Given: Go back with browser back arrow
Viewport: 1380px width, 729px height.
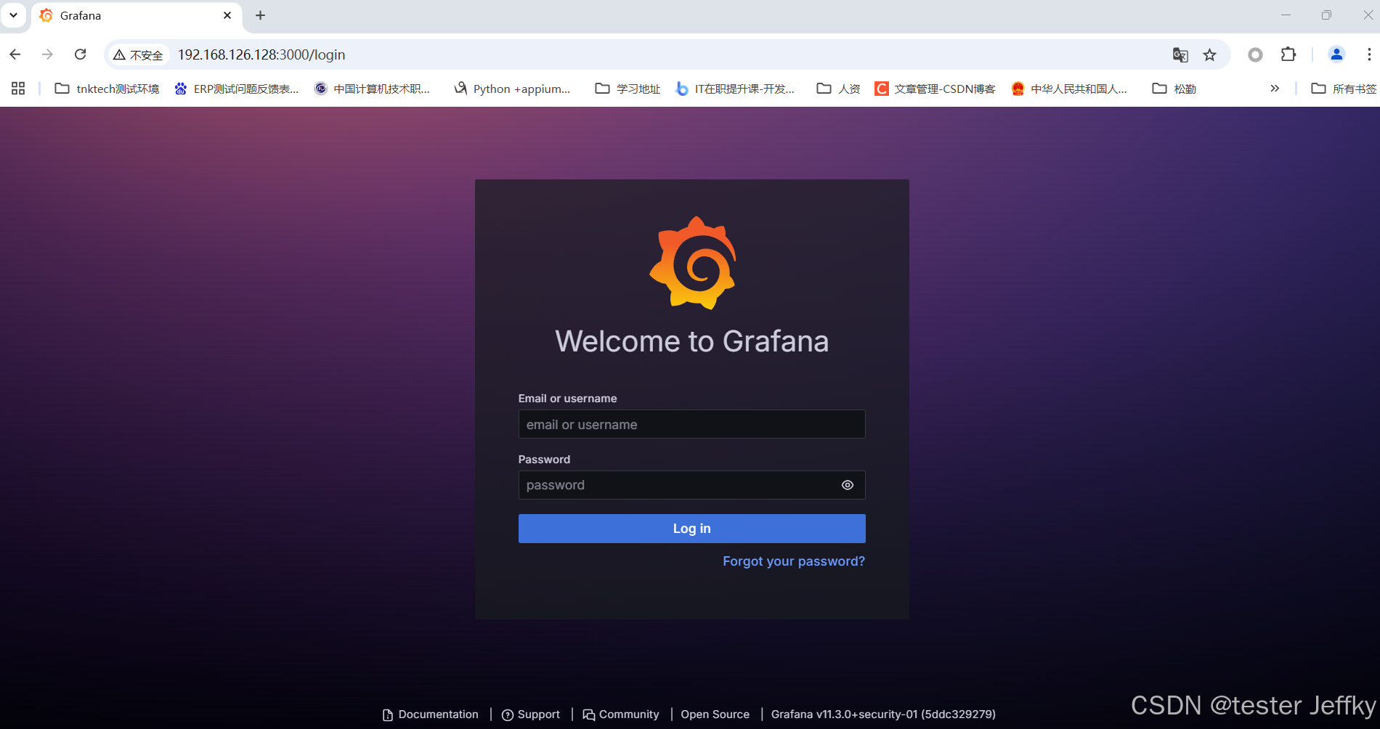Looking at the screenshot, I should coord(15,54).
